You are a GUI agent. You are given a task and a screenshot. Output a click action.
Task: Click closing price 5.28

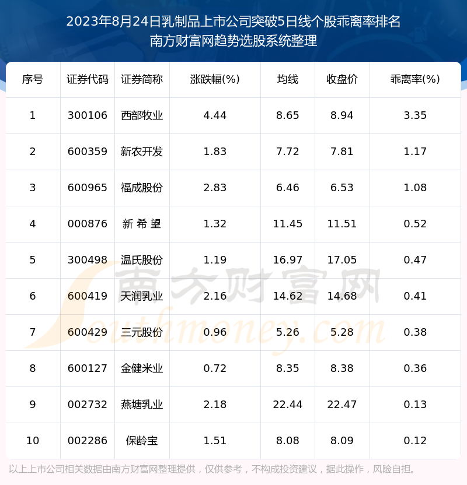click(x=342, y=332)
